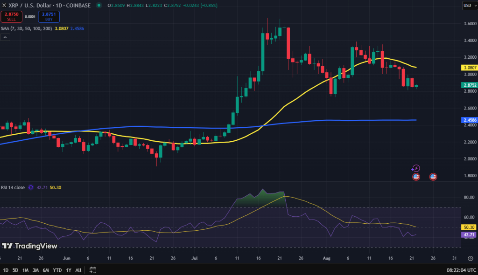Click the left US flag economic event marker
The image size is (478, 275).
(416, 176)
